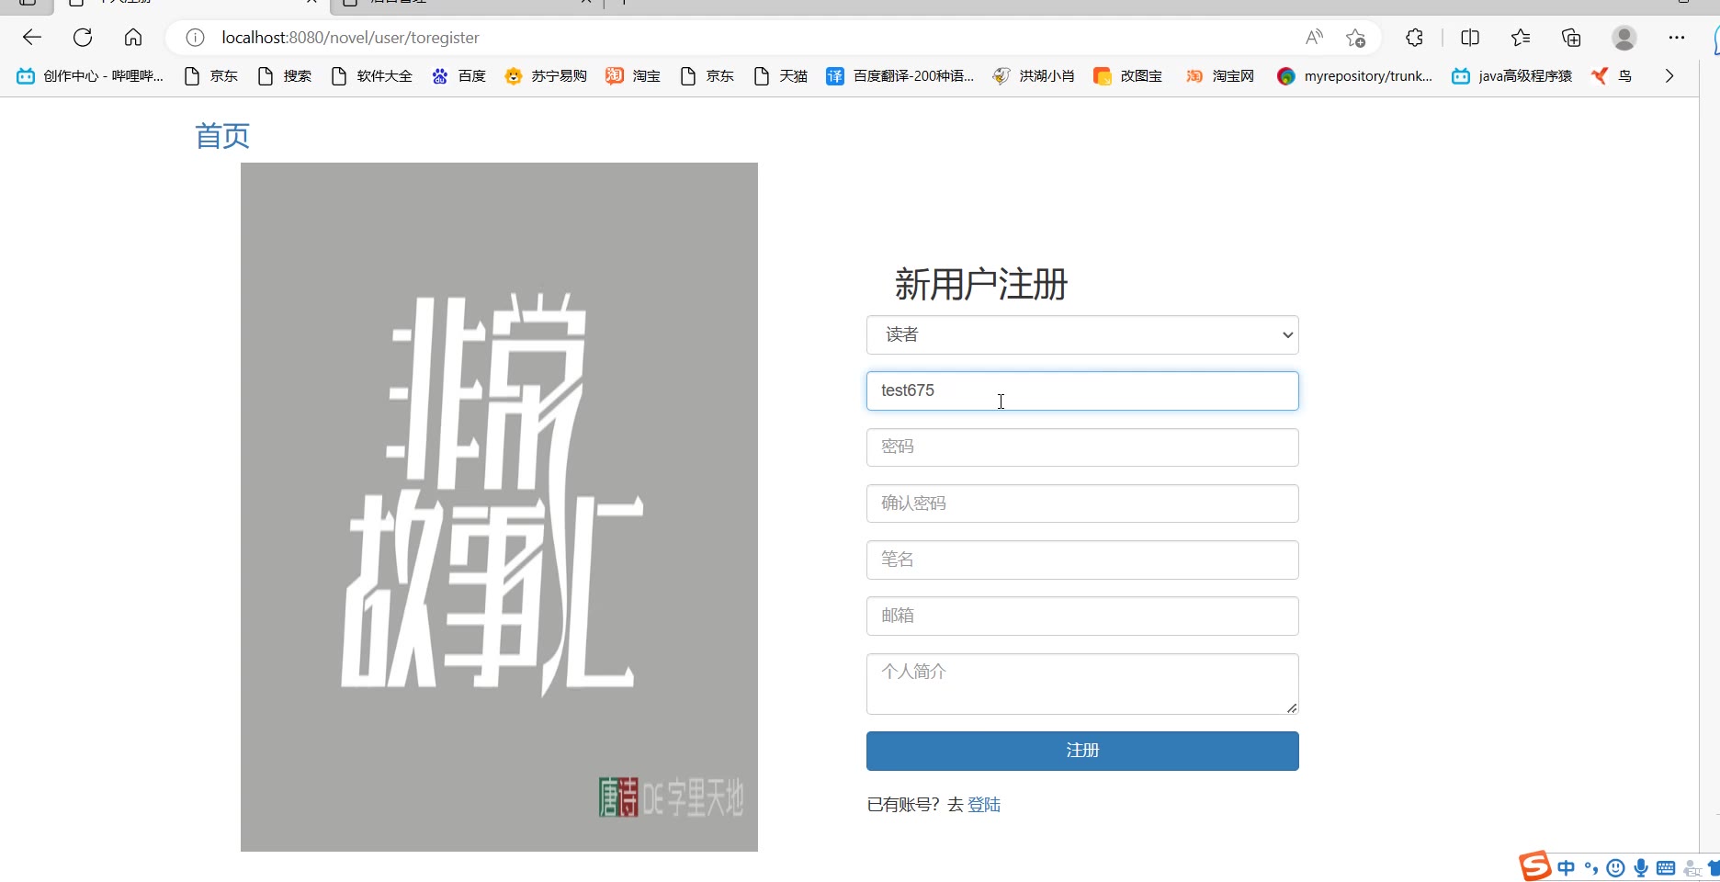Click into the 邮箱 field
The width and height of the screenshot is (1720, 882).
click(1082, 616)
